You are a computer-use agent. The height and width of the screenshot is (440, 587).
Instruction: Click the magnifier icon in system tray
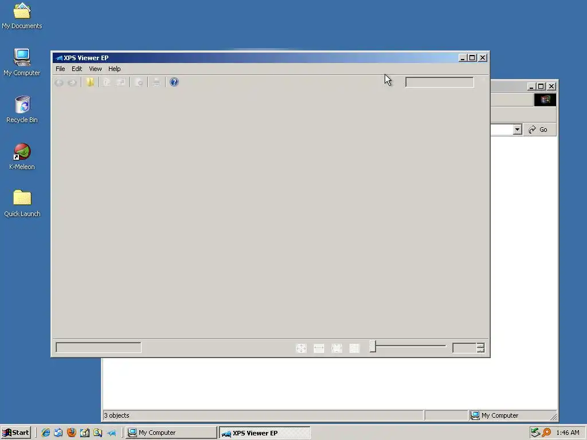(x=546, y=433)
